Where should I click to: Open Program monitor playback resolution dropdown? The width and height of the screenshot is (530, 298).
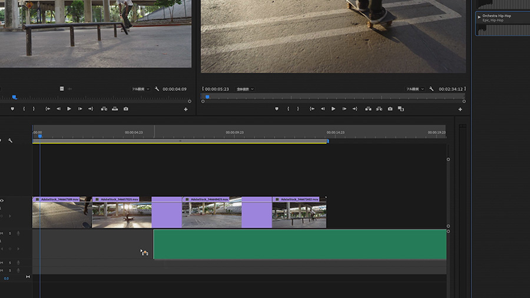click(x=415, y=89)
